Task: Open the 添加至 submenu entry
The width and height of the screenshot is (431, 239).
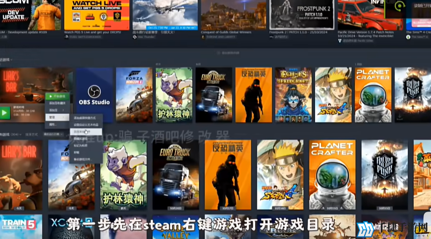Action: [57, 111]
